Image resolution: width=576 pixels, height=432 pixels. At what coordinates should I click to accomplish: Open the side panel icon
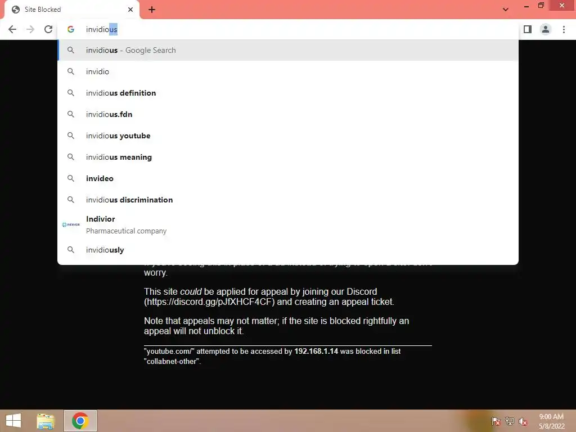click(x=528, y=29)
